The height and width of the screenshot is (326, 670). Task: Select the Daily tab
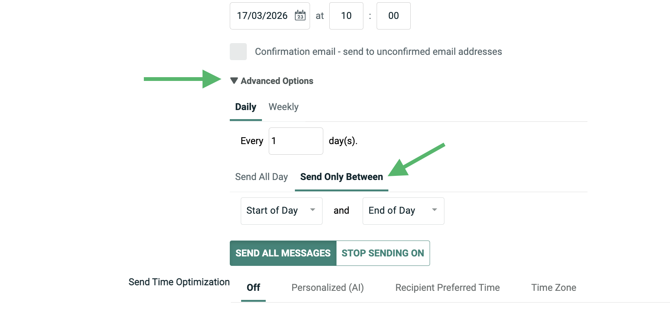pyautogui.click(x=246, y=107)
